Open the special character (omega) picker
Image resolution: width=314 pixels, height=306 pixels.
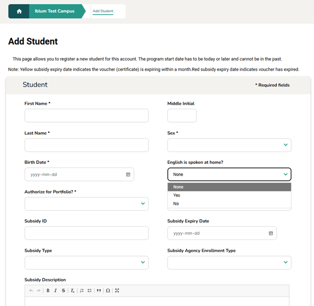click(x=108, y=290)
